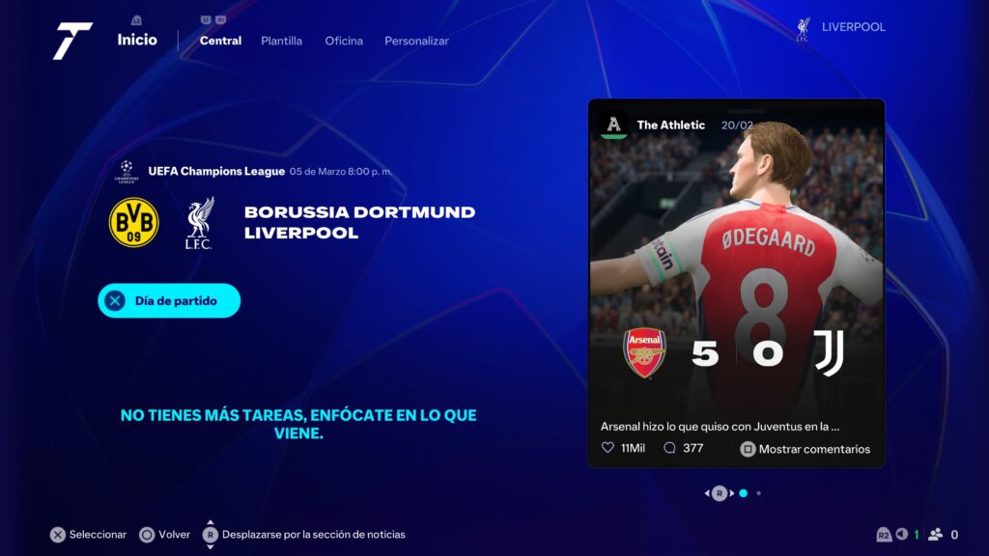Open the comments bubble showing 377
Viewport: 989px width, 556px height.
[669, 448]
